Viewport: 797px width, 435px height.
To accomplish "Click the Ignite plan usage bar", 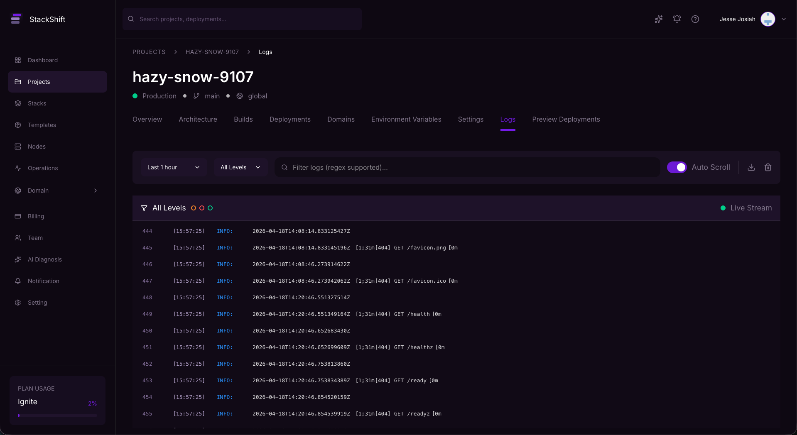I will 57,415.
